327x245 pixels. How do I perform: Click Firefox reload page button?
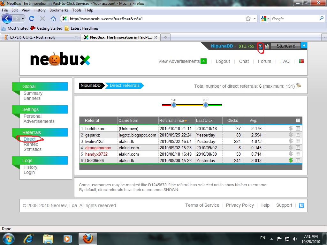coord(32,19)
